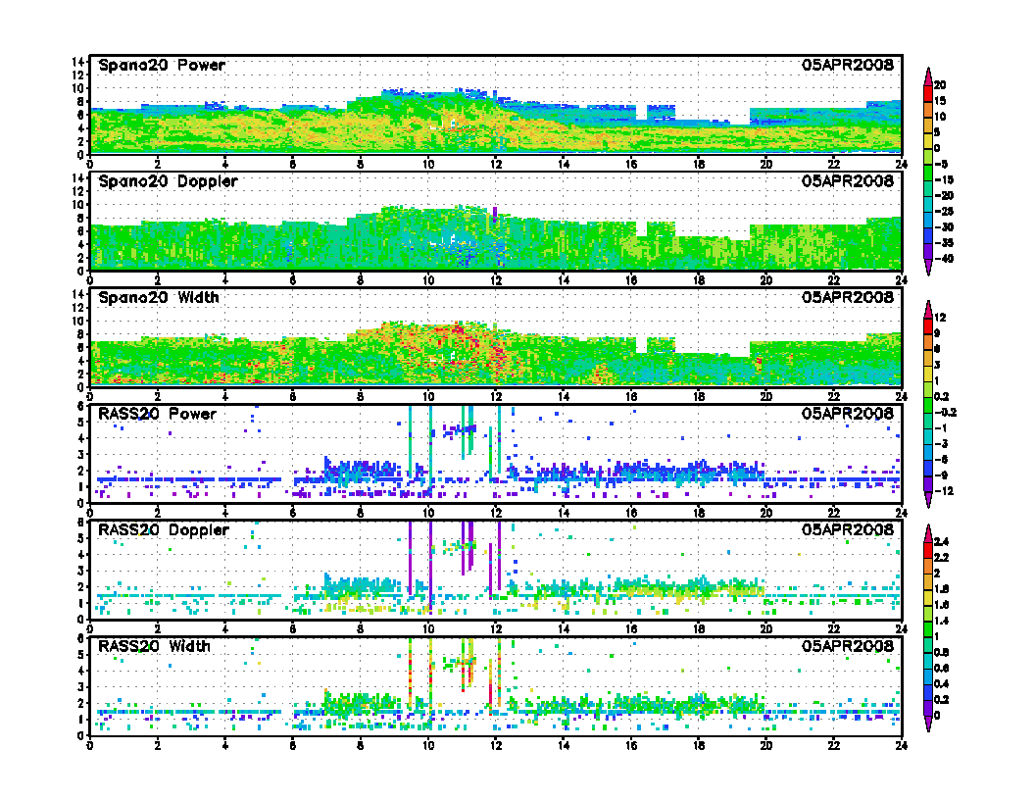This screenshot has height=800, width=1035.
Task: Click the colorbar label "-15"
Action: [x=944, y=179]
